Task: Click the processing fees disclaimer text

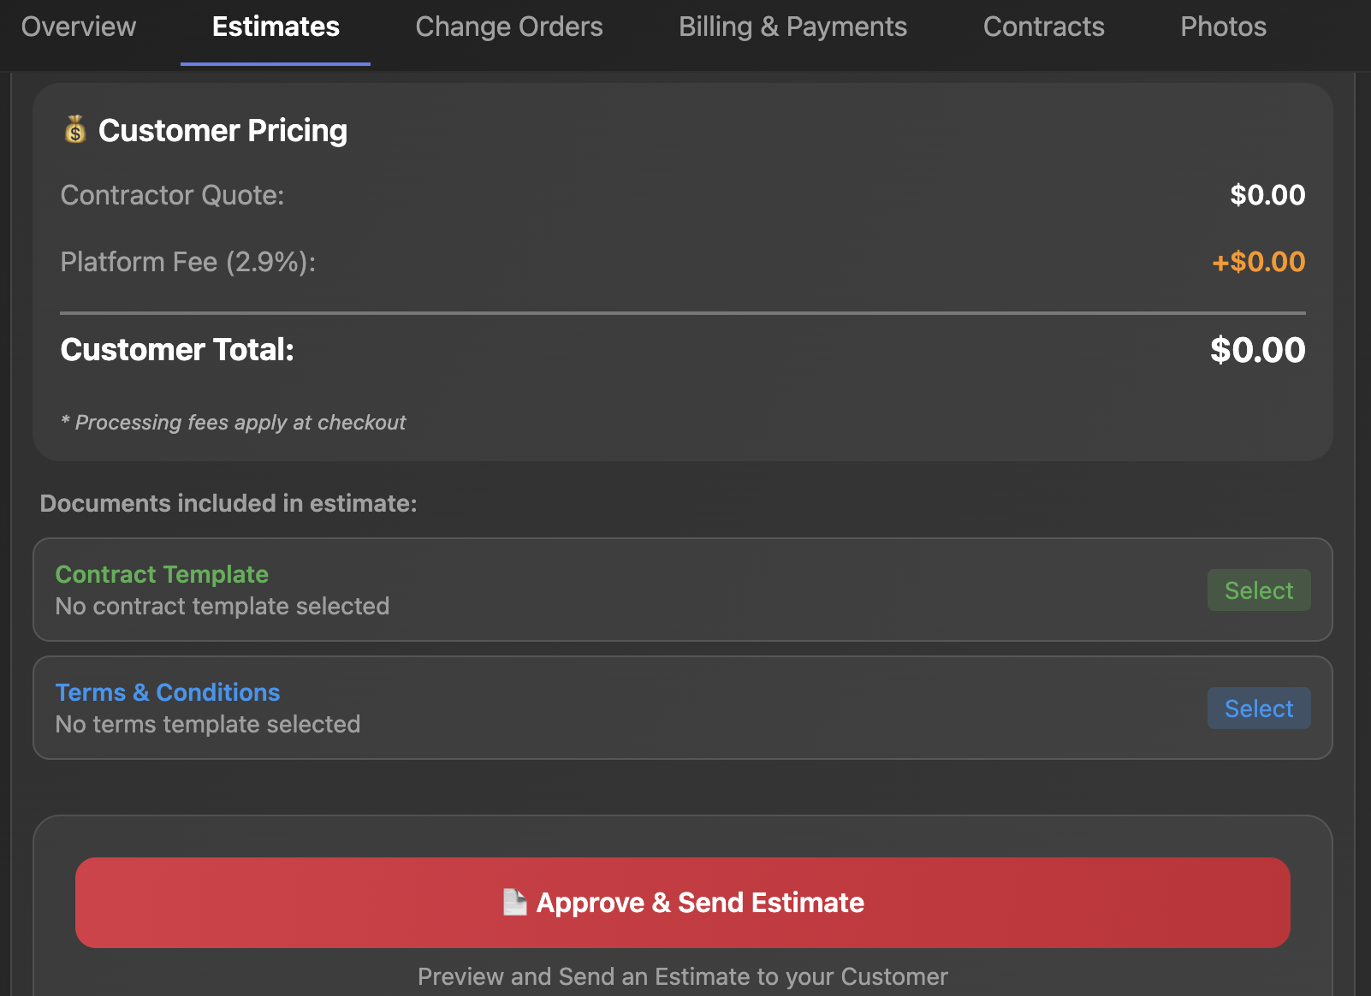Action: click(234, 422)
